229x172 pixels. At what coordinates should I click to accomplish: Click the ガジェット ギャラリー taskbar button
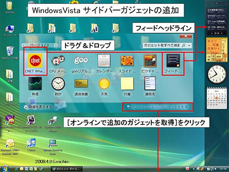click(x=67, y=169)
